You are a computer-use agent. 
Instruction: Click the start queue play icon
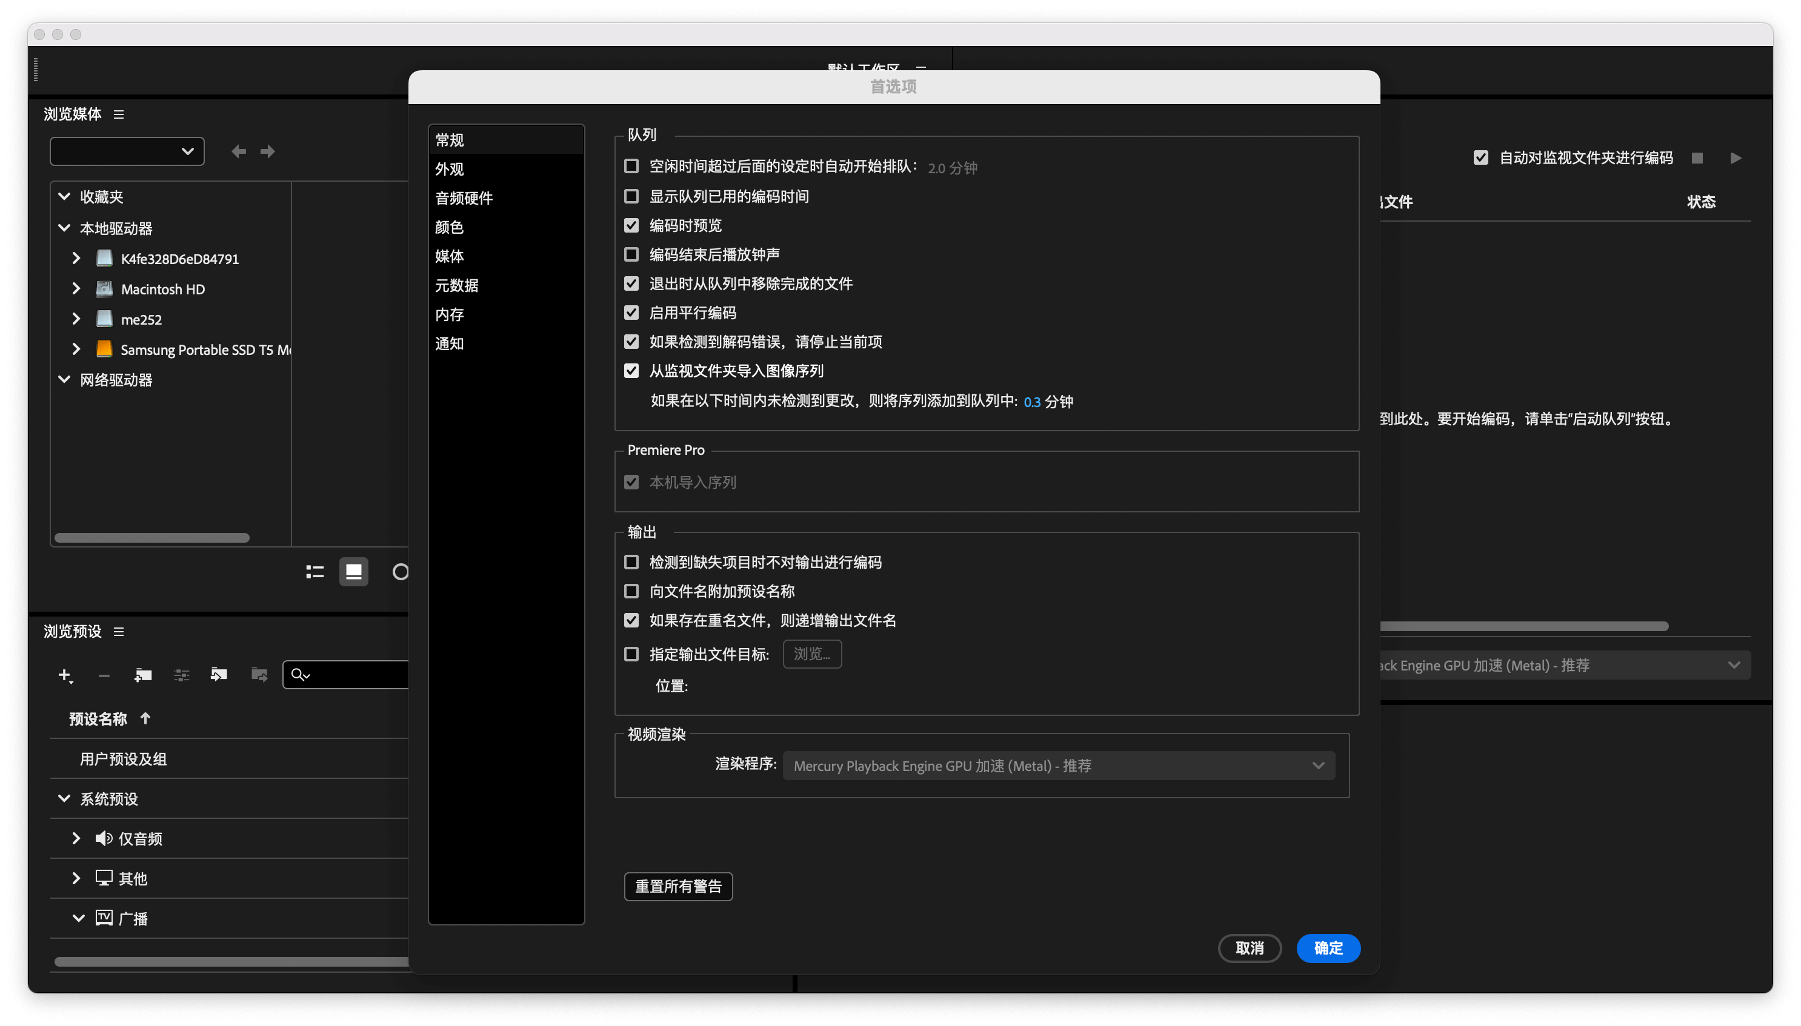[x=1736, y=158]
